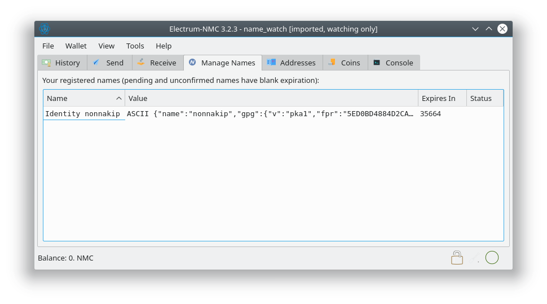Screen dimensions: 547x304
Task: Open the View menu
Action: pyautogui.click(x=107, y=46)
